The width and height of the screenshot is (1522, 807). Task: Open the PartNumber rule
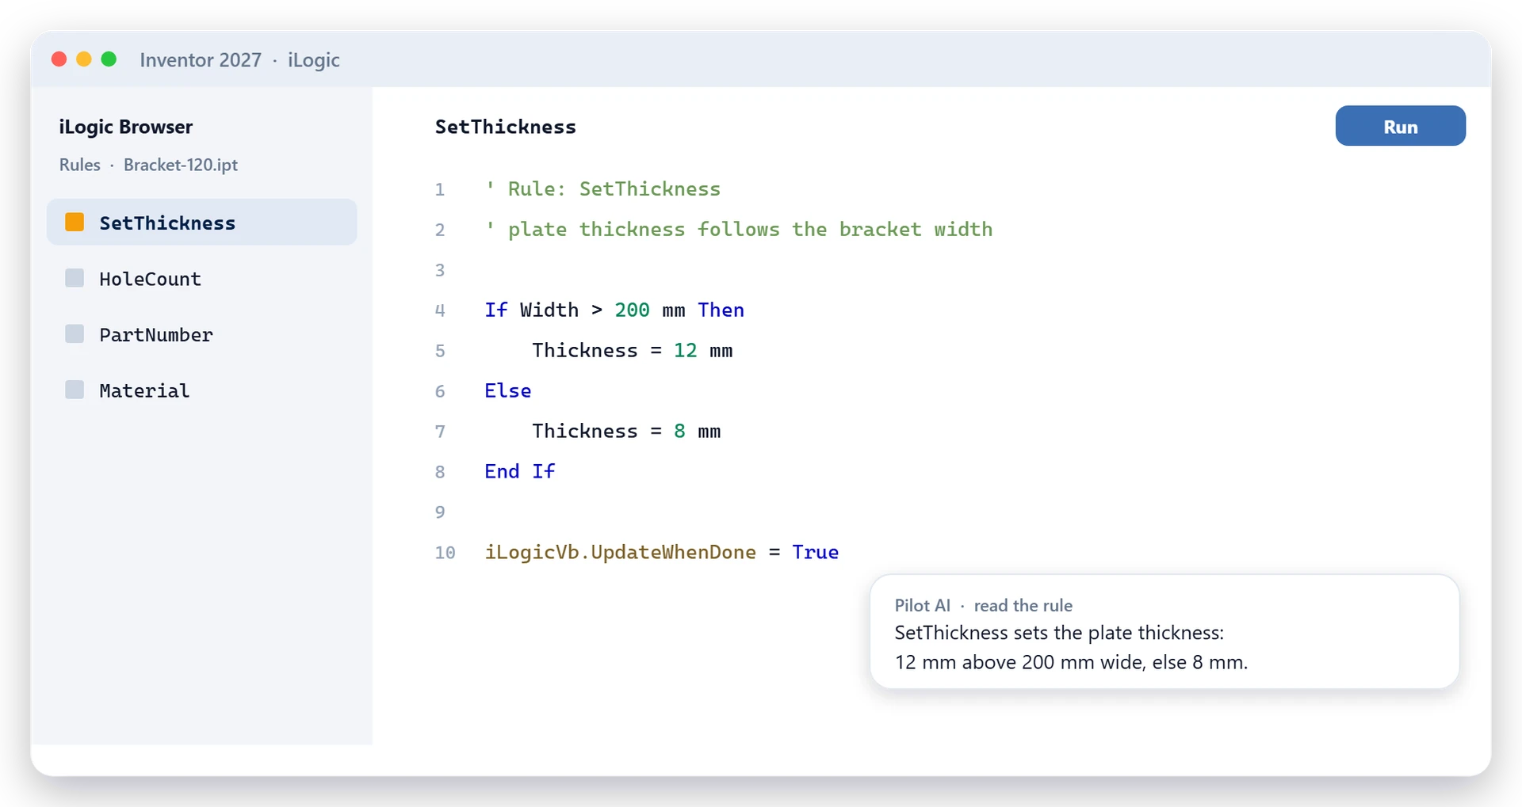click(x=201, y=334)
